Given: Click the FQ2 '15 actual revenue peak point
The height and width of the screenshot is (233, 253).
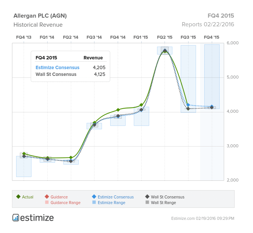Looking at the screenshot, I should click(165, 51).
